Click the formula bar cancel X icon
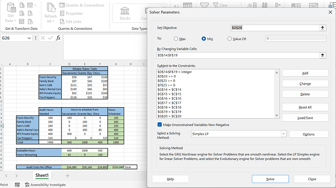Image resolution: width=336 pixels, height=188 pixels. tap(43, 38)
